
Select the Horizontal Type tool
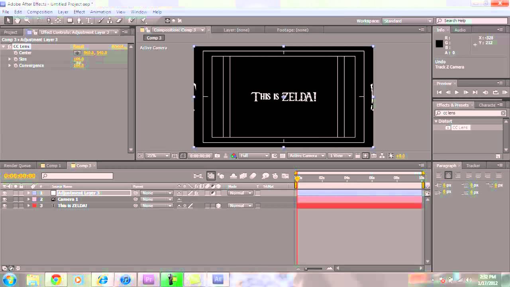click(x=89, y=20)
